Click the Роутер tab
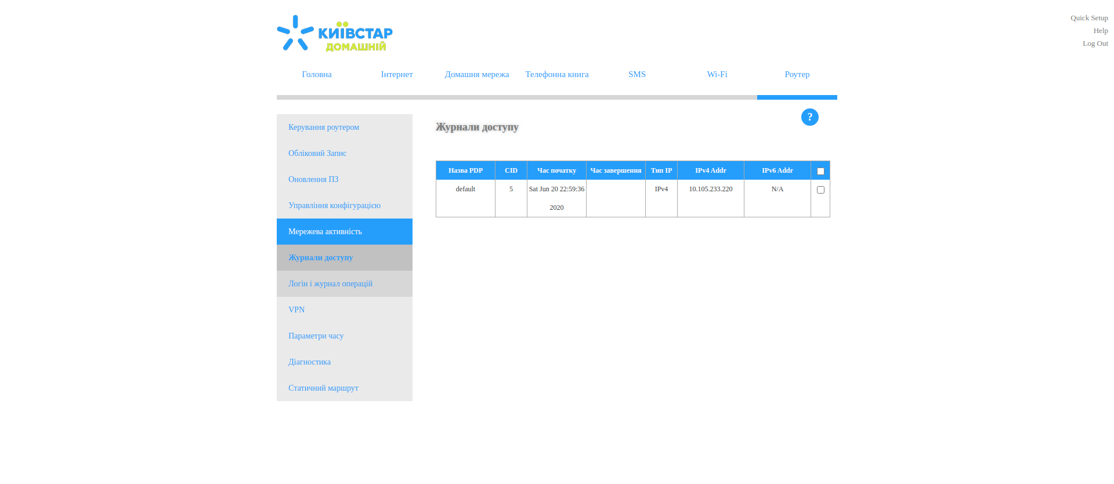The image size is (1114, 484). click(797, 74)
